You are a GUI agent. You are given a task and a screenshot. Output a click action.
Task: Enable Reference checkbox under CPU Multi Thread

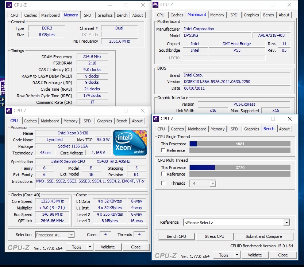pyautogui.click(x=163, y=174)
